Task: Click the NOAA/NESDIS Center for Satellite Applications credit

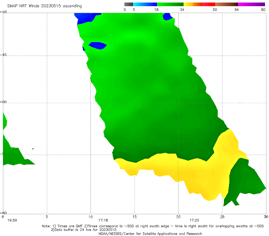Action: [150, 234]
